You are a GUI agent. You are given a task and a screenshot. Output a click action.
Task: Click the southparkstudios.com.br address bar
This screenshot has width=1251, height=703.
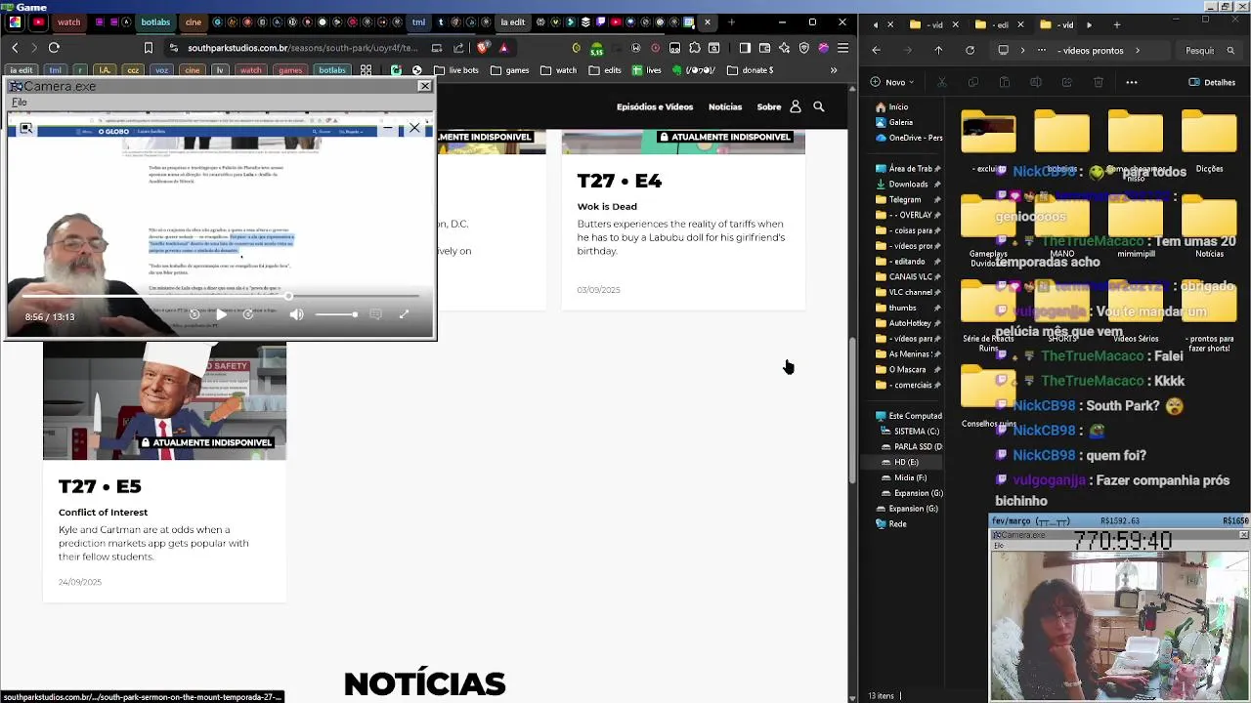coord(302,48)
